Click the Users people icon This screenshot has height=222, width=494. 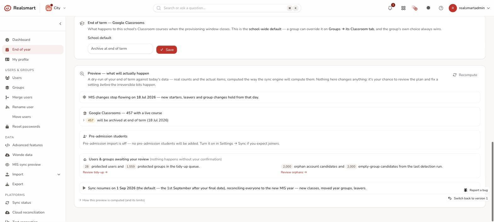pos(7,78)
